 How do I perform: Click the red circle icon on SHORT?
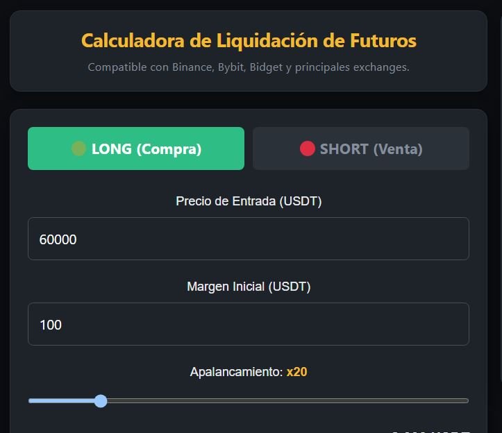(308, 148)
